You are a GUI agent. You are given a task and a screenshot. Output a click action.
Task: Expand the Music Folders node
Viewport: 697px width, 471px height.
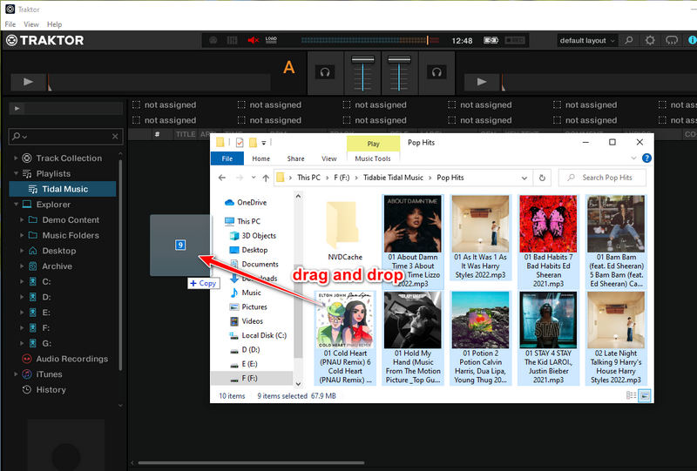pyautogui.click(x=22, y=235)
